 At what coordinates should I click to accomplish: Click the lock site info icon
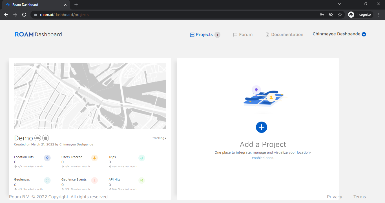point(35,15)
